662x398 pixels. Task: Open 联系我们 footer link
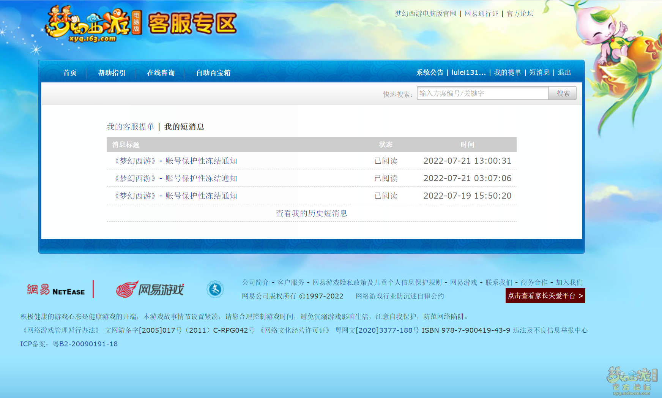pos(499,282)
